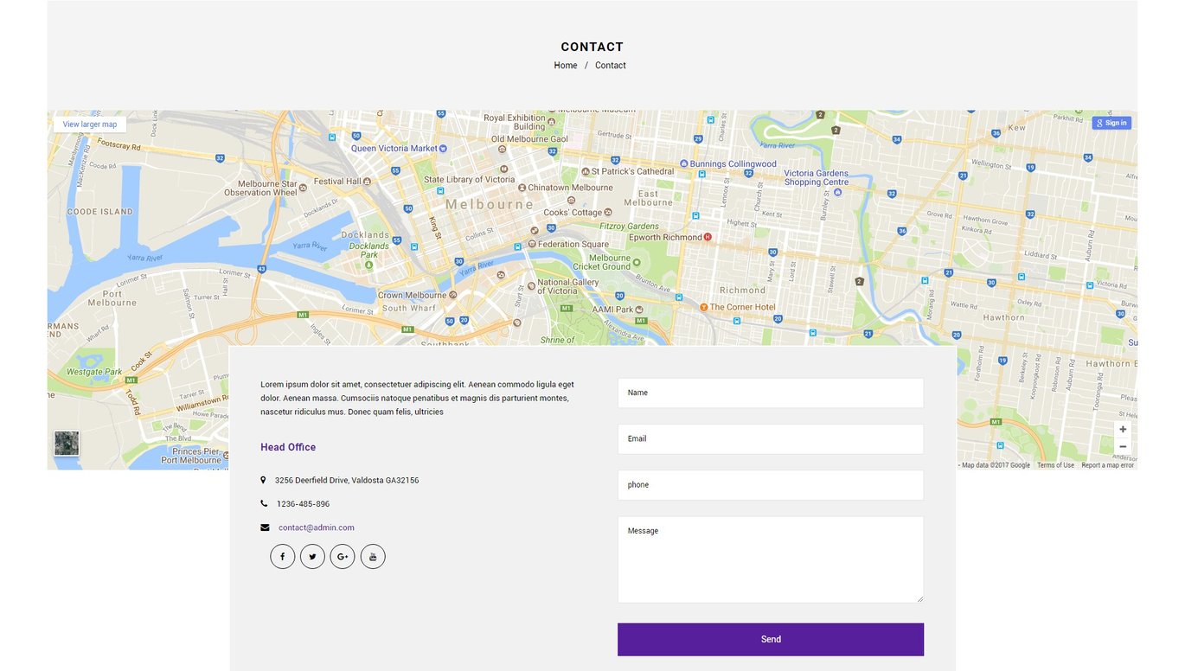This screenshot has width=1185, height=671.
Task: Click the phone icon beside 1236-485-896
Action: pos(264,503)
